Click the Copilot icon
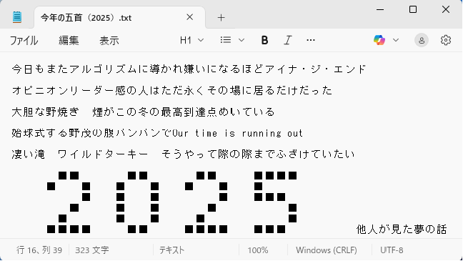 [379, 40]
